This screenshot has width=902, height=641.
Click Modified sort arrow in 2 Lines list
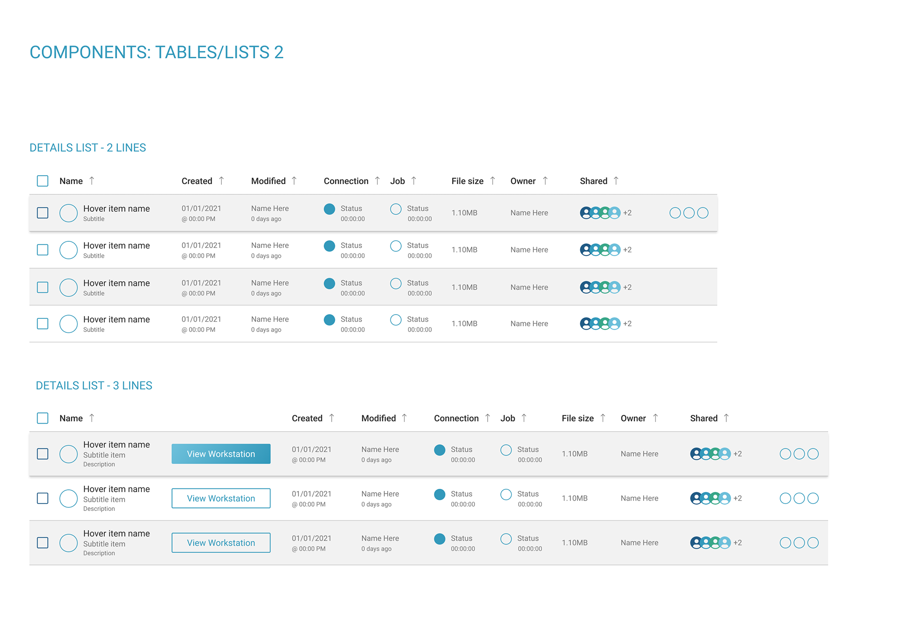point(294,181)
